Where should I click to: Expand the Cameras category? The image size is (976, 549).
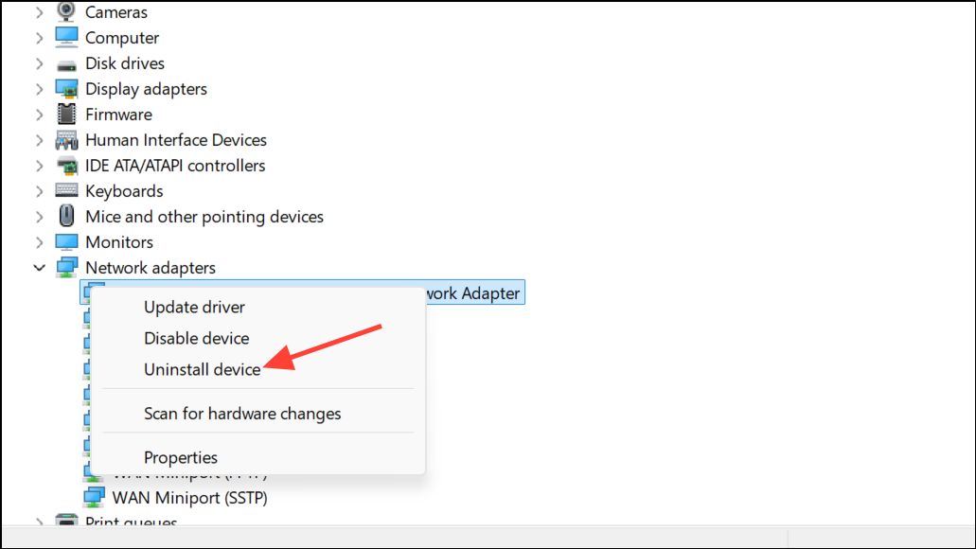point(40,11)
